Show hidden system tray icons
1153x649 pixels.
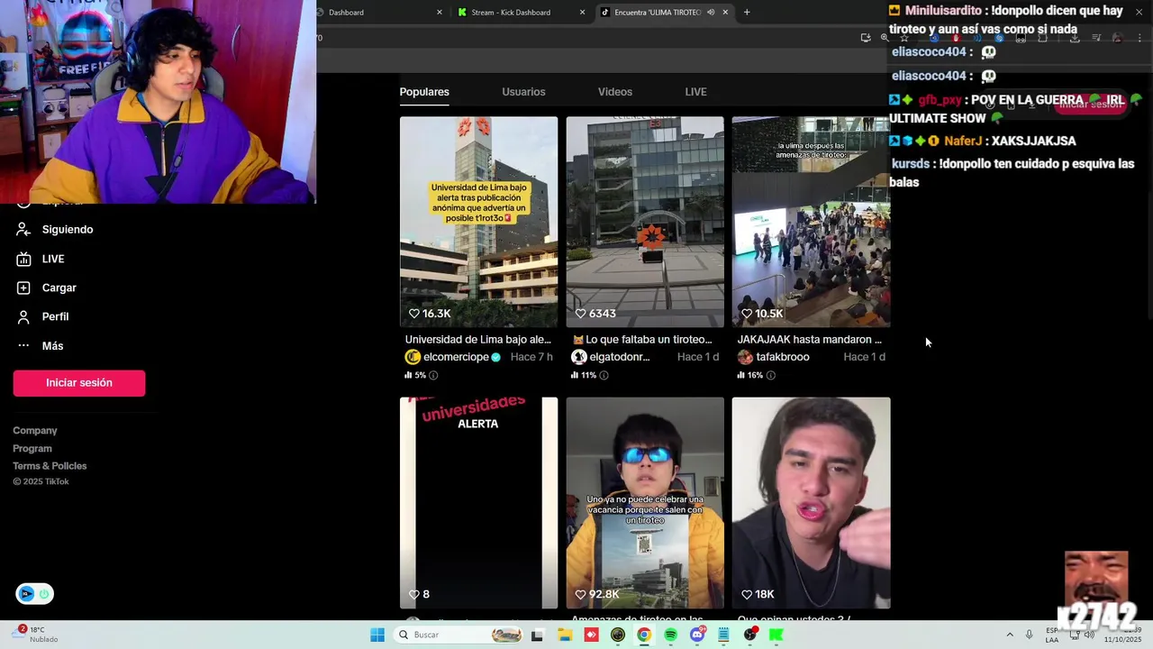tap(1010, 635)
